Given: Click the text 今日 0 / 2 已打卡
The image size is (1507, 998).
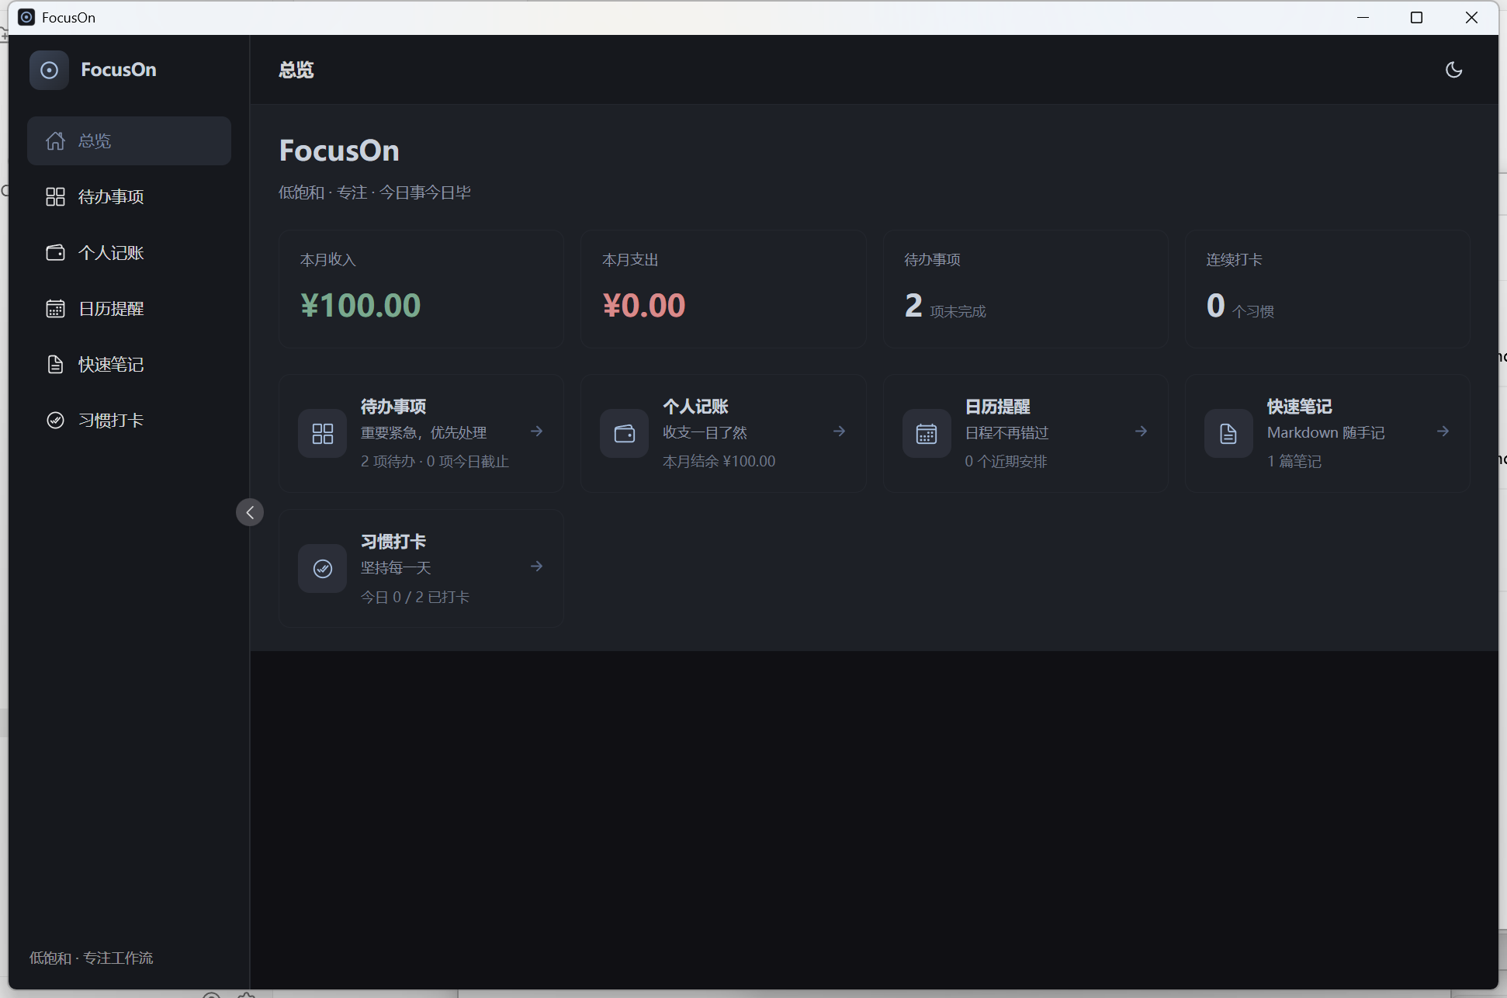Looking at the screenshot, I should (415, 597).
